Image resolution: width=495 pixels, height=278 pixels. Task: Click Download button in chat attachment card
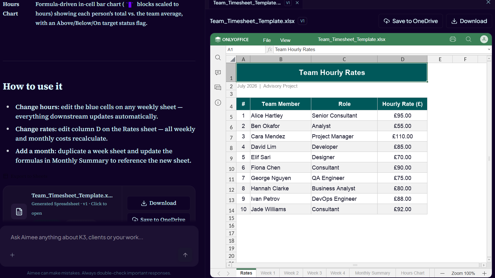pos(158,203)
